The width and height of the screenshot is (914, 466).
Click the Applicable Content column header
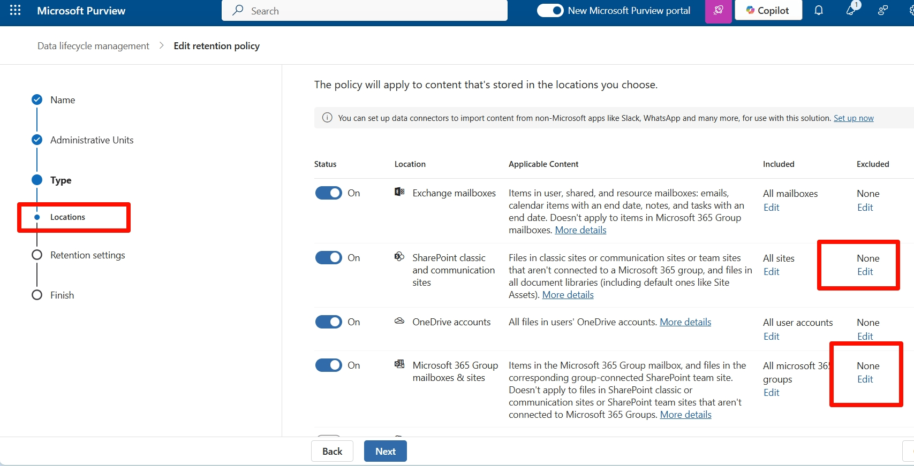[x=543, y=164]
